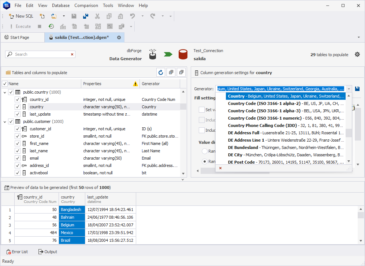The image size is (365, 266).
Task: Click the green clock history icon
Action: click(x=51, y=26)
